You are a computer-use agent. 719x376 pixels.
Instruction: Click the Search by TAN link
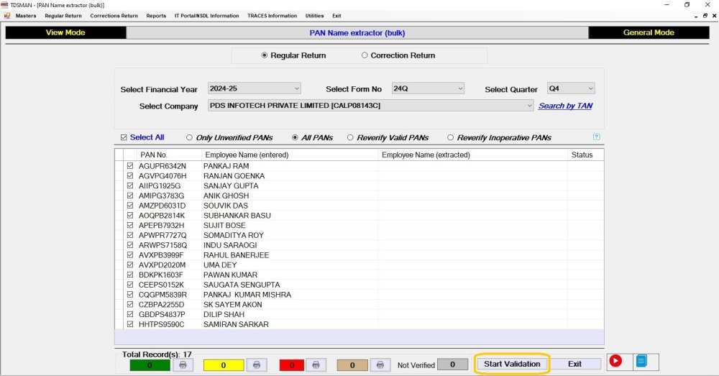click(x=565, y=106)
